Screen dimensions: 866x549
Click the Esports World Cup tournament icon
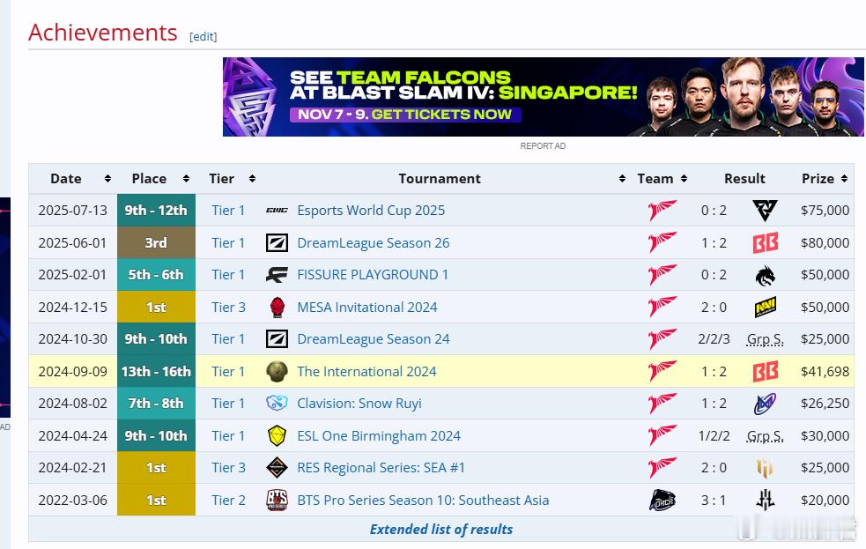[277, 211]
